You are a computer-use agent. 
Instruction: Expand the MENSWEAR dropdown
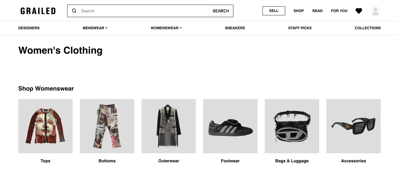95,28
